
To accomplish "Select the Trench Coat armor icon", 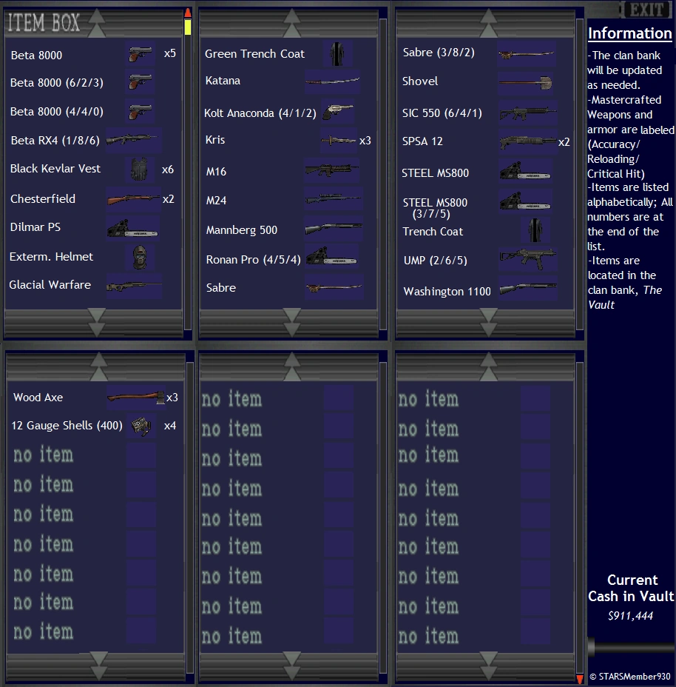I will pyautogui.click(x=535, y=230).
